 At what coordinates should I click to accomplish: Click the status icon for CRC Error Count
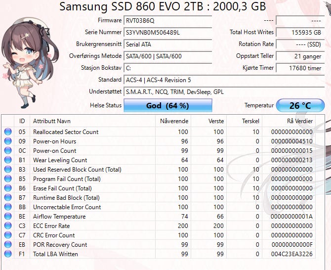(8, 235)
